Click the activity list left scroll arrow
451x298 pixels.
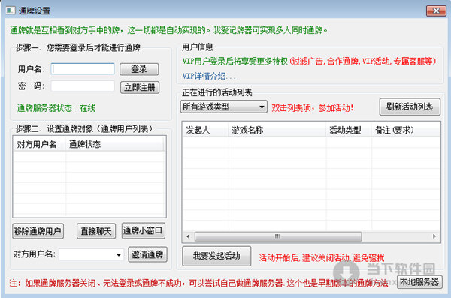click(x=189, y=236)
